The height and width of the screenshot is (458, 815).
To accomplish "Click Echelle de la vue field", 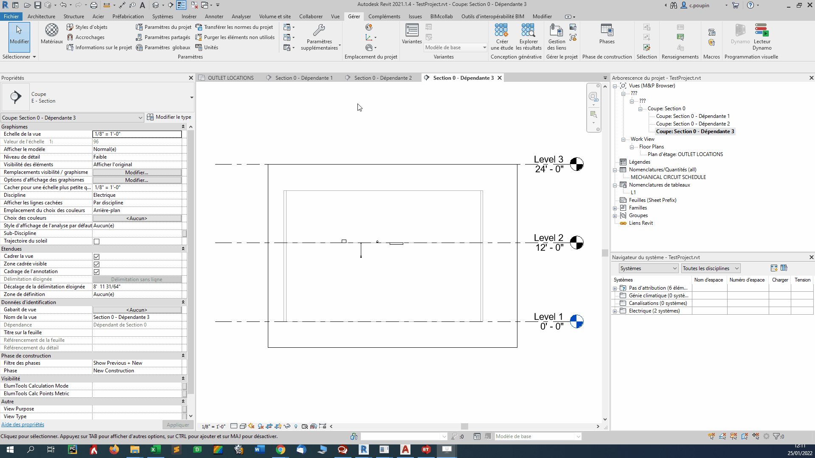I will [137, 134].
